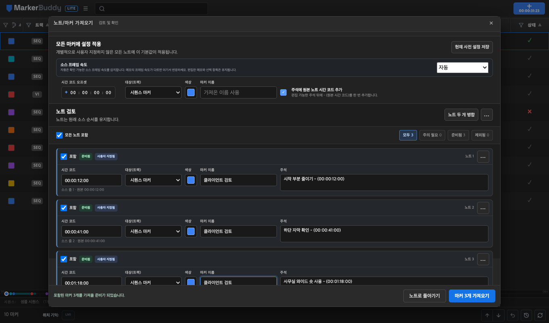Click the 마커 3개 가져오기 button
This screenshot has width=549, height=323.
[472, 296]
